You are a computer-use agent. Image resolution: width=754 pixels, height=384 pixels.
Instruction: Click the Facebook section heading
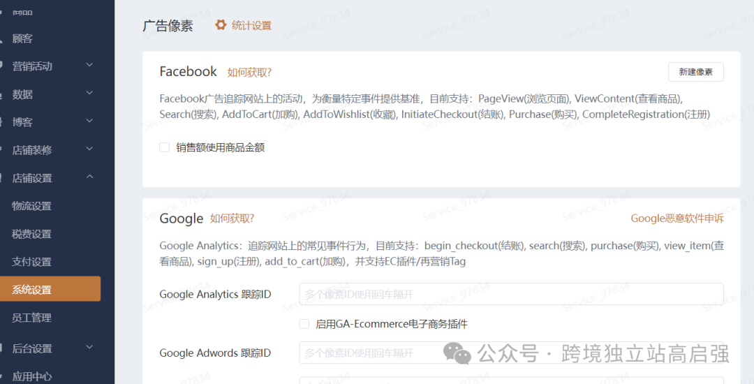188,72
